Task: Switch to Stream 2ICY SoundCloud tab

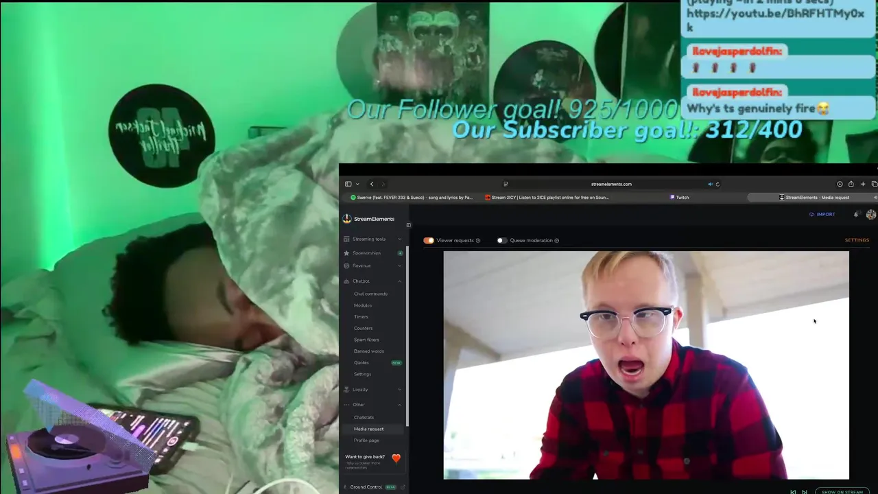Action: click(546, 198)
